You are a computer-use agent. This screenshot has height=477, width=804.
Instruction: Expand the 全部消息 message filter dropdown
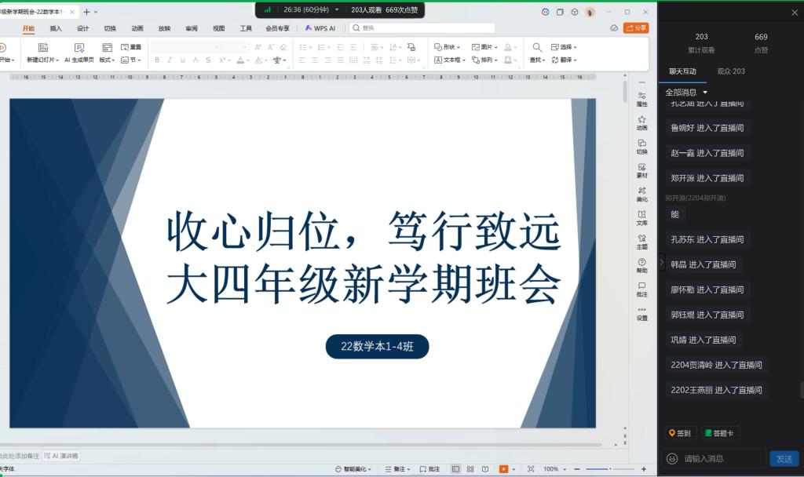coord(687,93)
